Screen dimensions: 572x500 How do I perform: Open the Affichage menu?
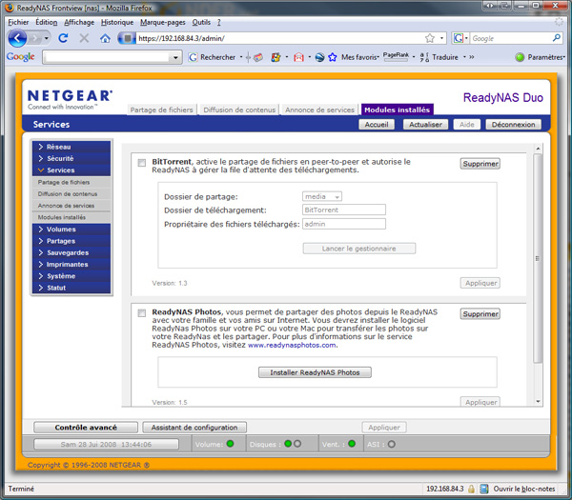tap(79, 22)
